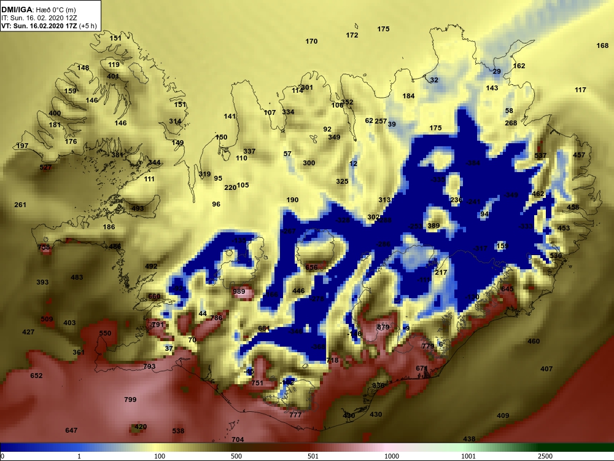Select the map value '652'
This screenshot has height=461, width=614.
36,375
